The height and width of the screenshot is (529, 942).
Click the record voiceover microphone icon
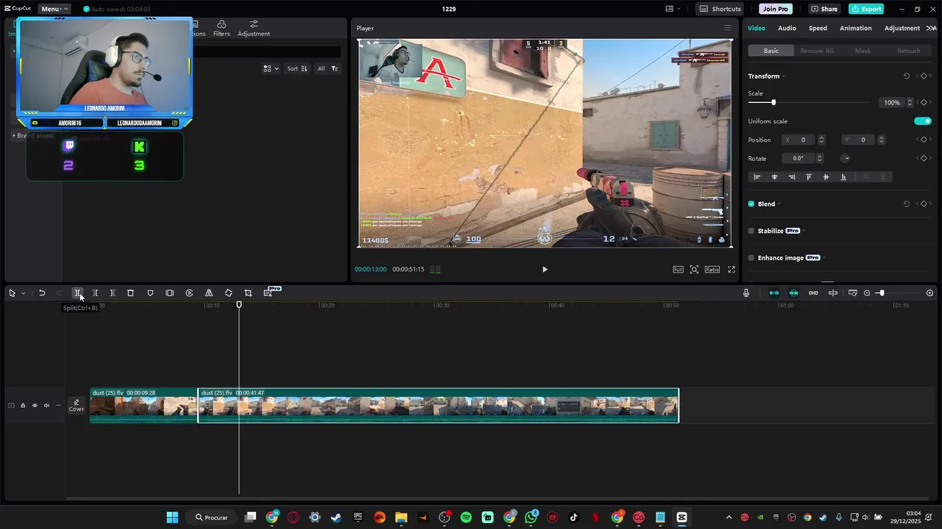[746, 293]
